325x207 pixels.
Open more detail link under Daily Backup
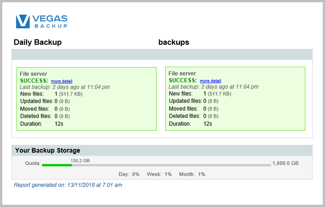coord(61,81)
